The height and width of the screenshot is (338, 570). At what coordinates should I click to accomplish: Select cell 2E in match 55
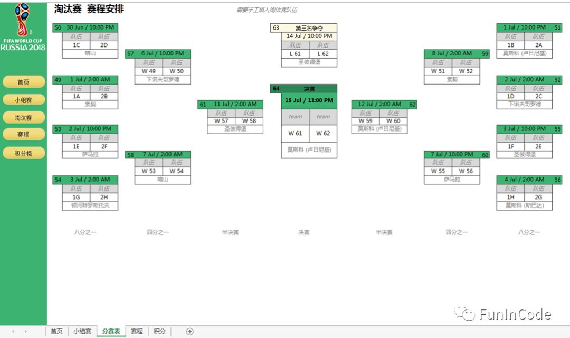(538, 146)
